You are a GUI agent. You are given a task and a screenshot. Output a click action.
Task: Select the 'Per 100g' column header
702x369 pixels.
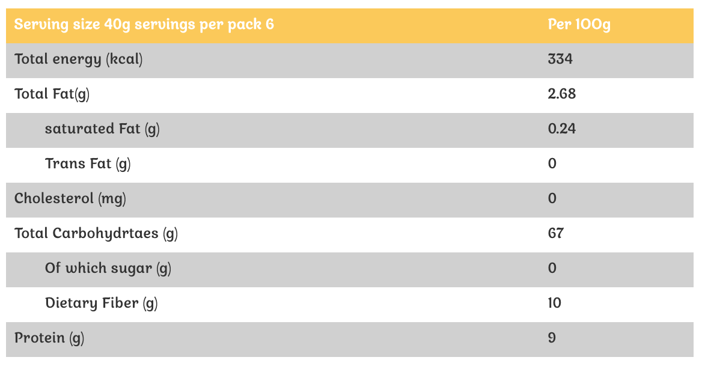tap(579, 25)
